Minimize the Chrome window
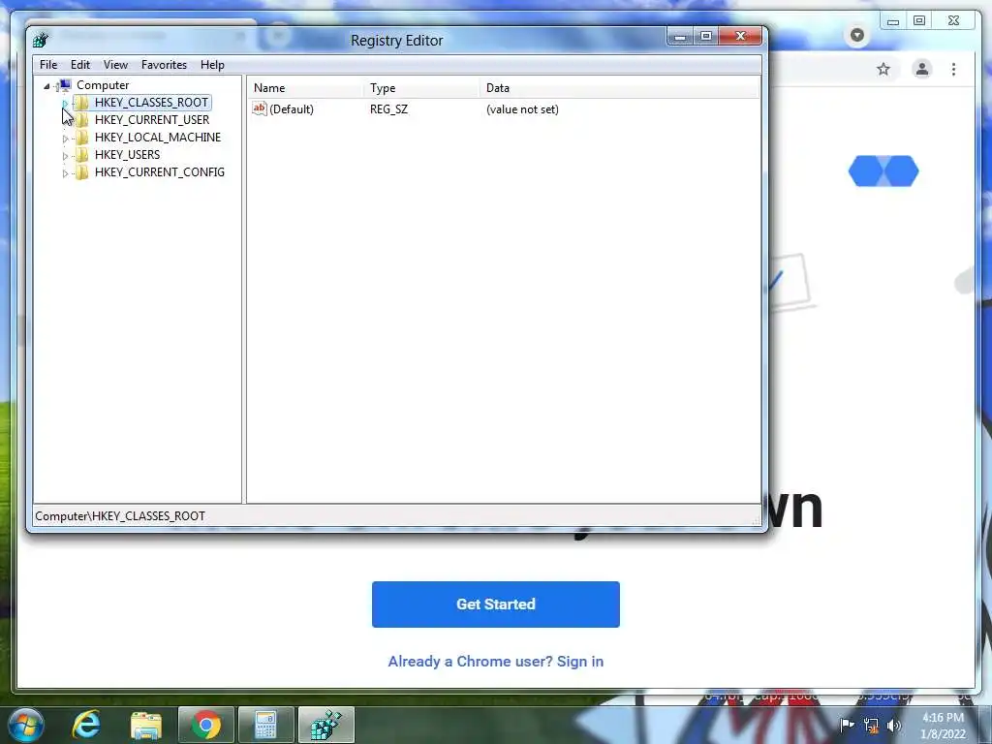992x744 pixels. [x=892, y=21]
